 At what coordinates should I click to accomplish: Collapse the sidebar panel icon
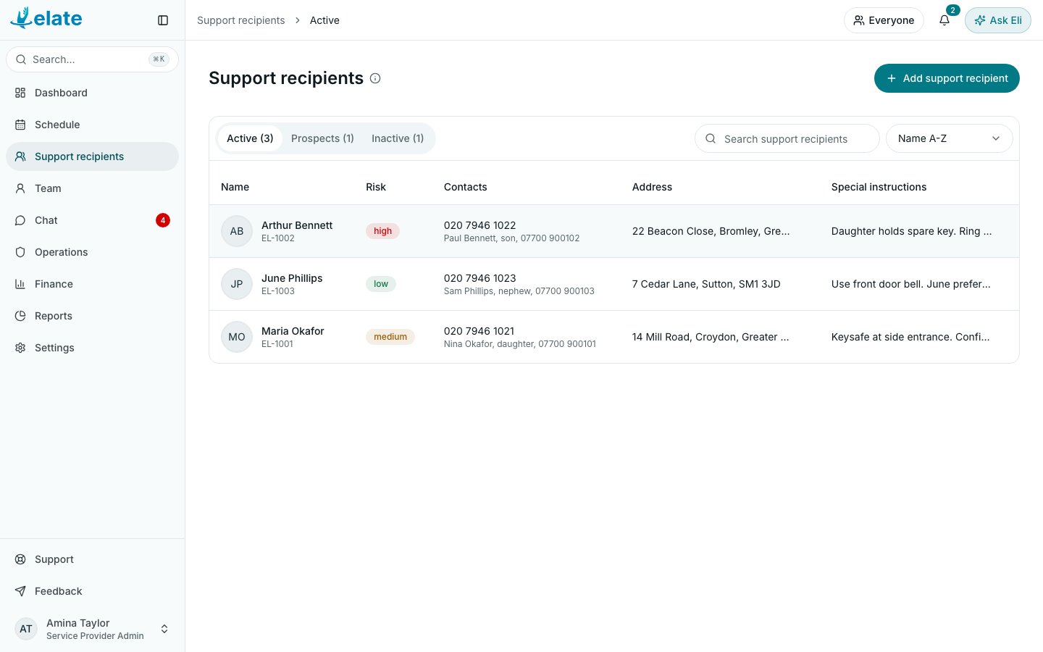point(163,20)
